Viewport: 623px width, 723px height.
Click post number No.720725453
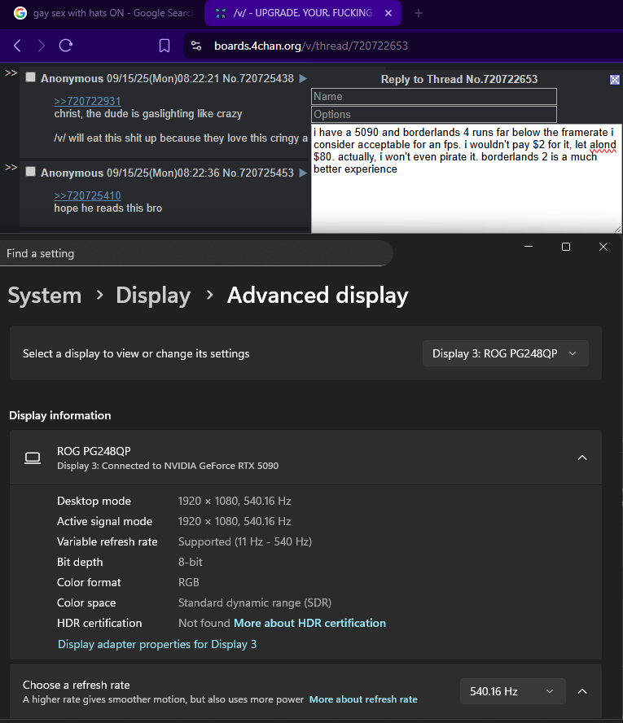pos(258,173)
